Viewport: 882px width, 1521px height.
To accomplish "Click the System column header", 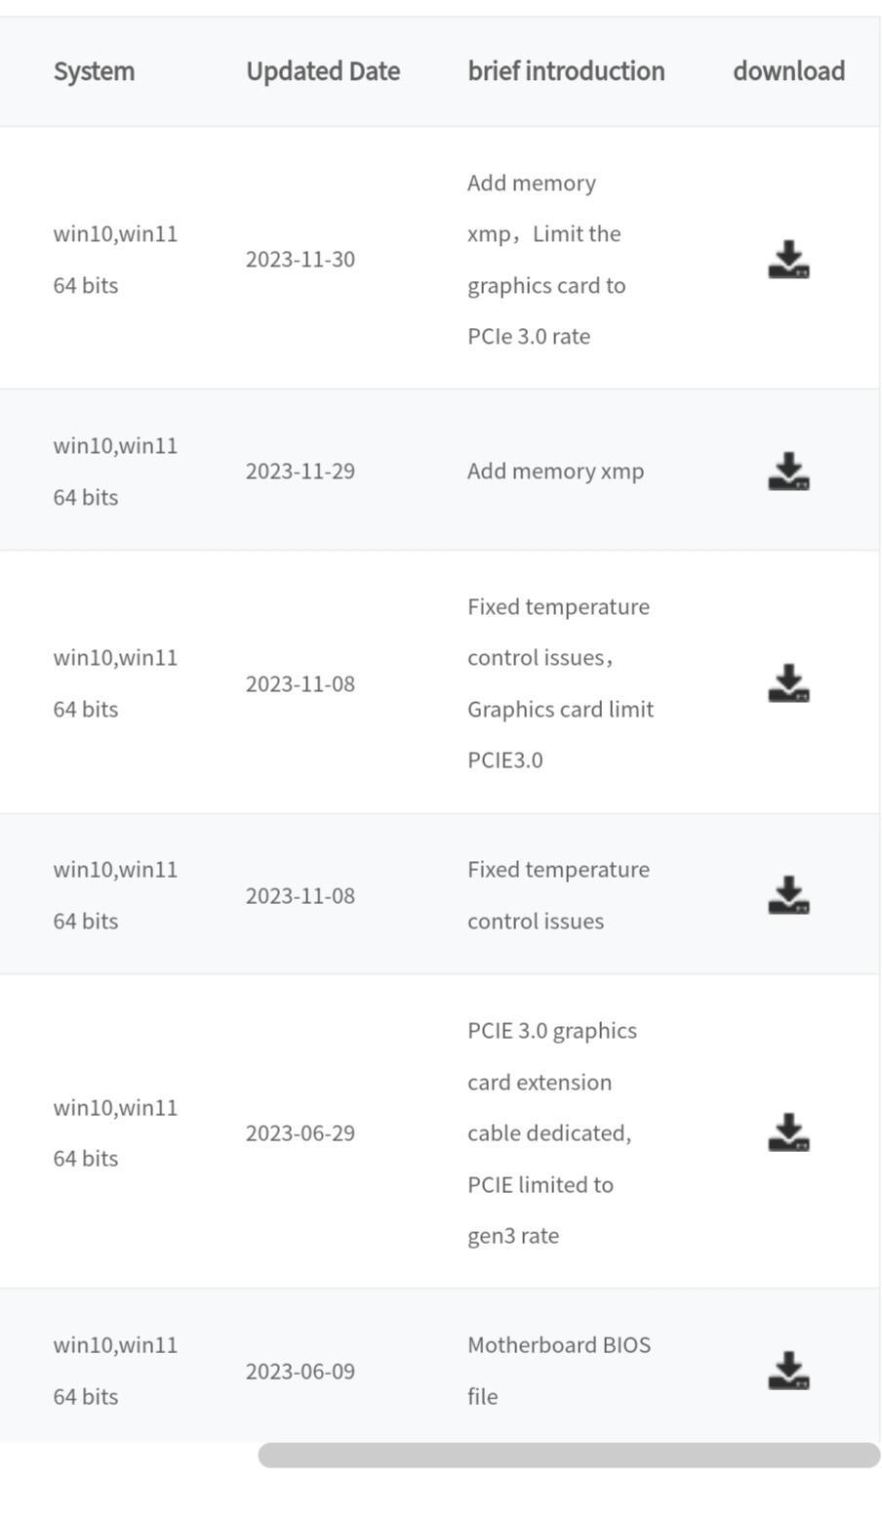I will point(94,71).
